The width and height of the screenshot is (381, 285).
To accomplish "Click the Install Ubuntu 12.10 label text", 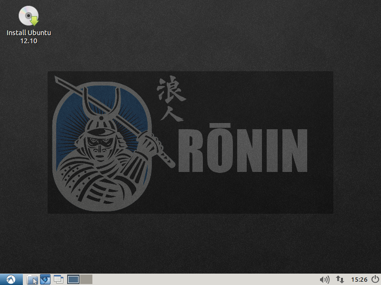I will coord(29,36).
